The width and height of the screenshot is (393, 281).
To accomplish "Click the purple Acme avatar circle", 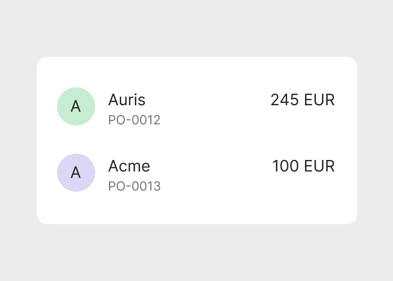I will (x=76, y=173).
